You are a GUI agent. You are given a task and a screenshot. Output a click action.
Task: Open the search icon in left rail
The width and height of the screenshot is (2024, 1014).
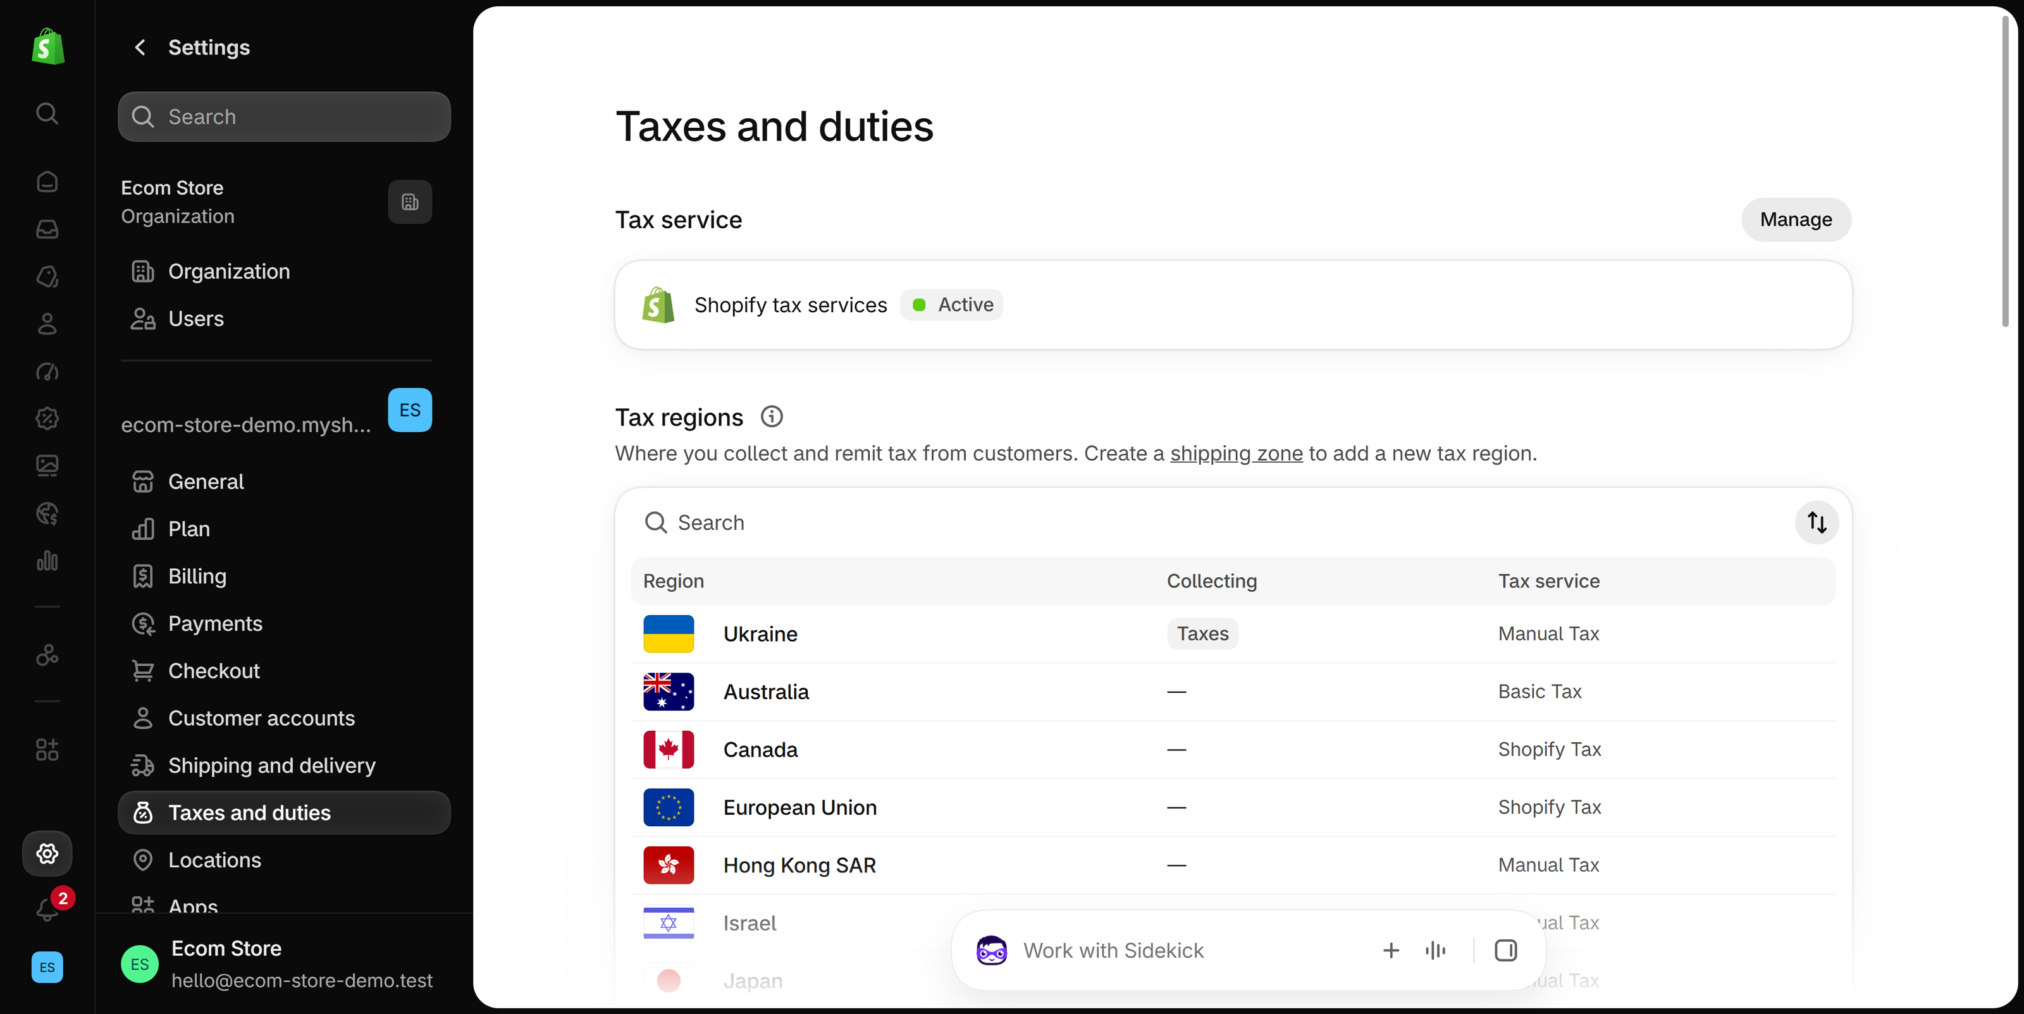tap(47, 113)
